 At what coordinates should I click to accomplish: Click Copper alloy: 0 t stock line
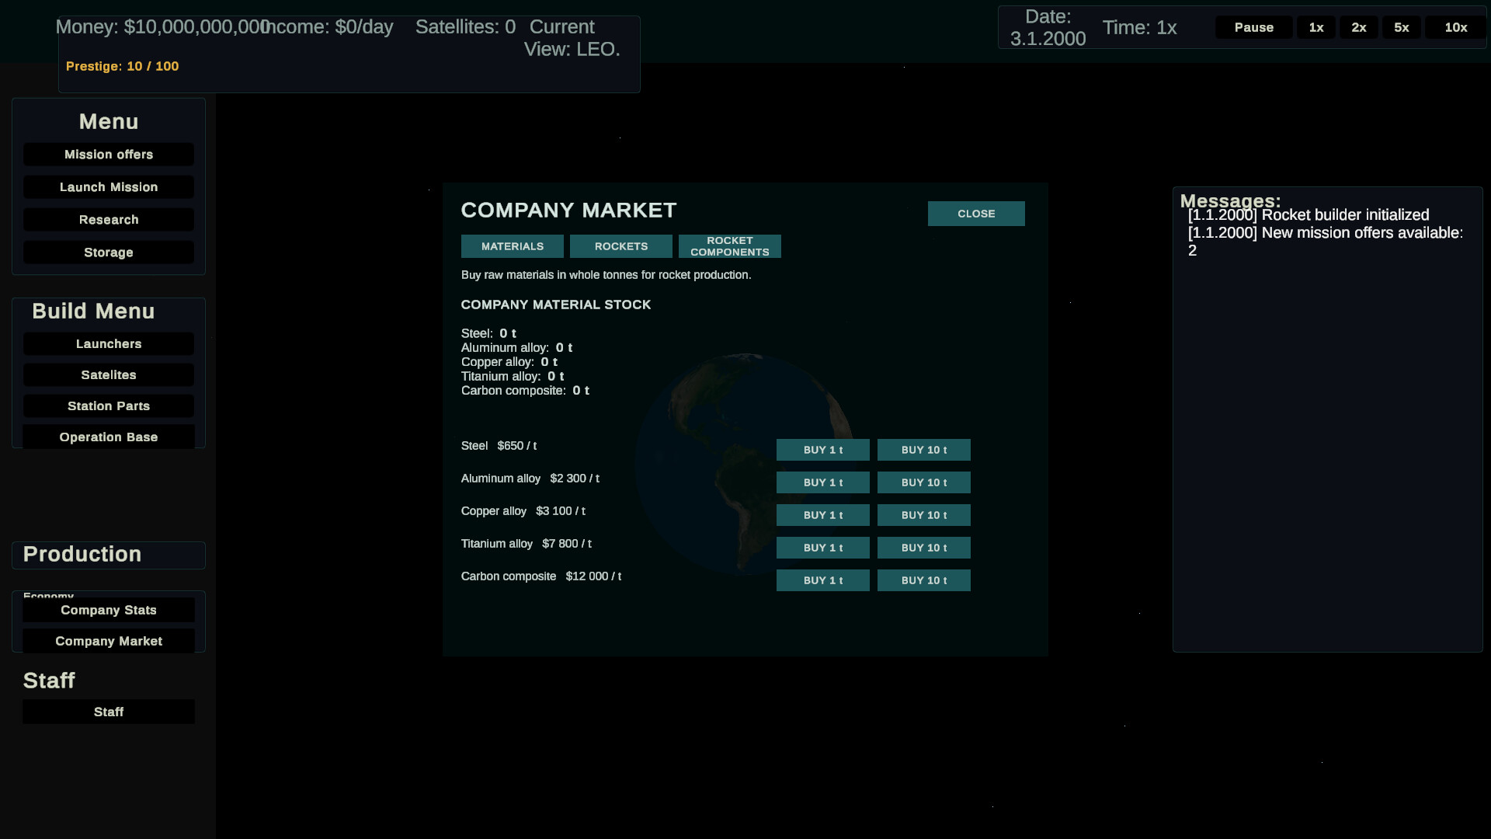click(x=509, y=362)
